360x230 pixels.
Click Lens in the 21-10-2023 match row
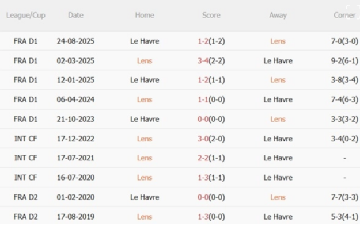tap(278, 119)
